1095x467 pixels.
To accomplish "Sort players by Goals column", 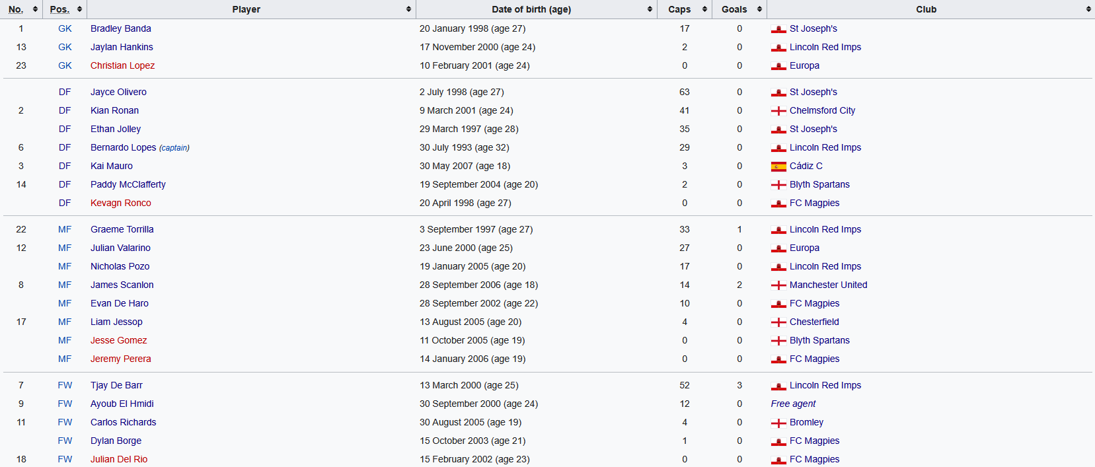I will click(x=759, y=9).
